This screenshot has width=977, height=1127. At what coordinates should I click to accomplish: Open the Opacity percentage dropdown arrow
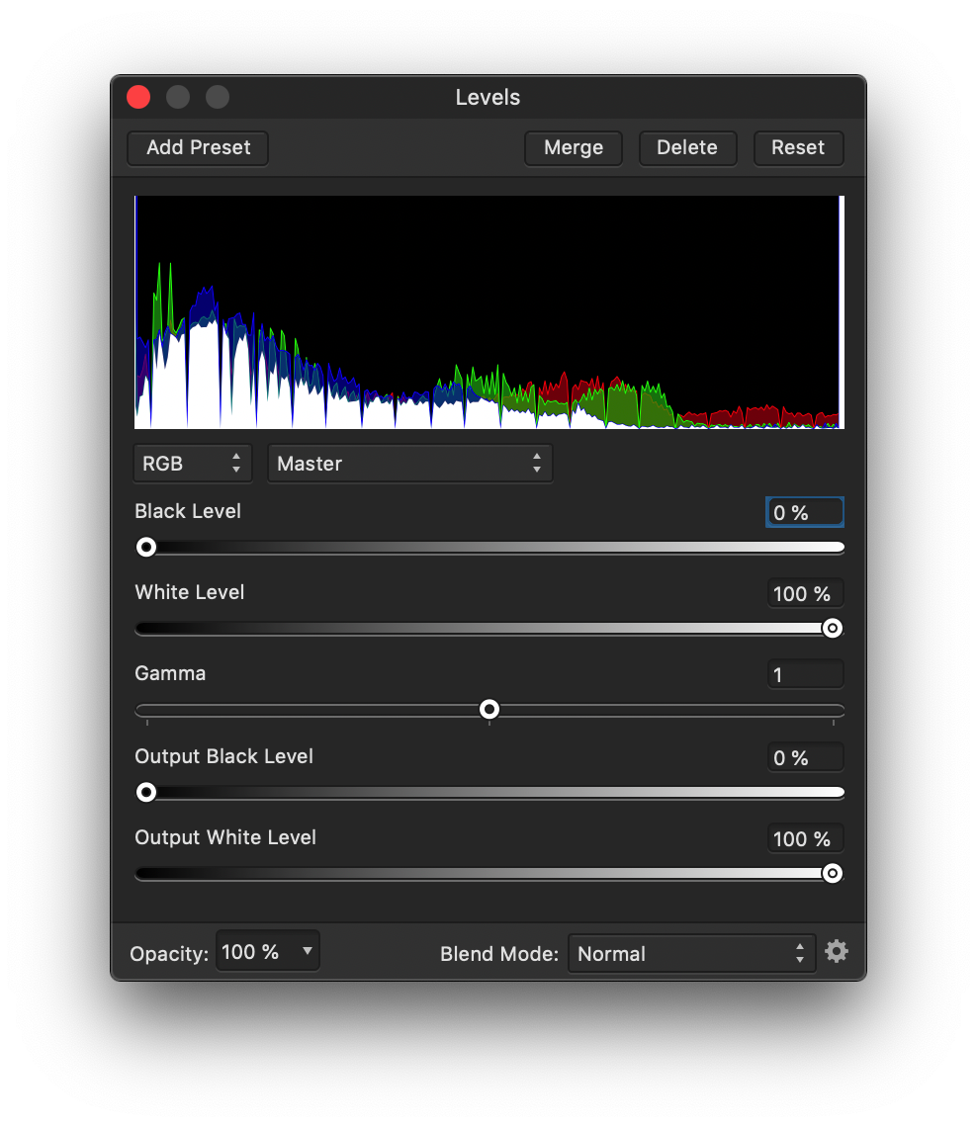click(x=308, y=952)
